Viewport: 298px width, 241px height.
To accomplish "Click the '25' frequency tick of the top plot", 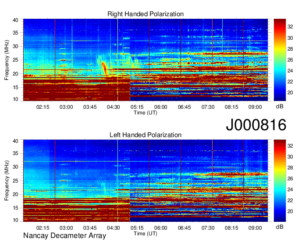I will point(15,60).
